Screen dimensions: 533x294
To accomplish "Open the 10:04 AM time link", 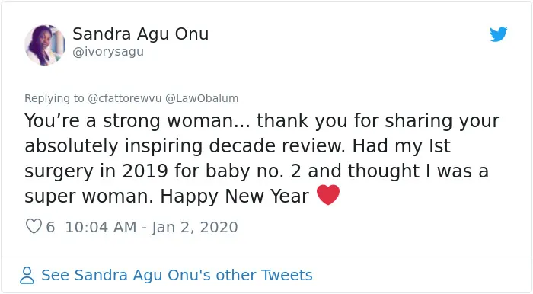I will [x=101, y=227].
